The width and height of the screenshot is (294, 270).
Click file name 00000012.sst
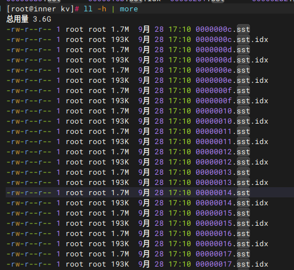tap(223, 152)
